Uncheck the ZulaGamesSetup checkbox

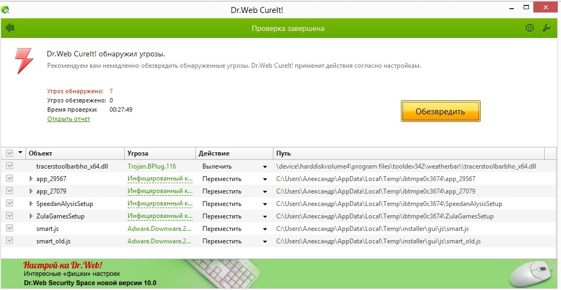10,216
